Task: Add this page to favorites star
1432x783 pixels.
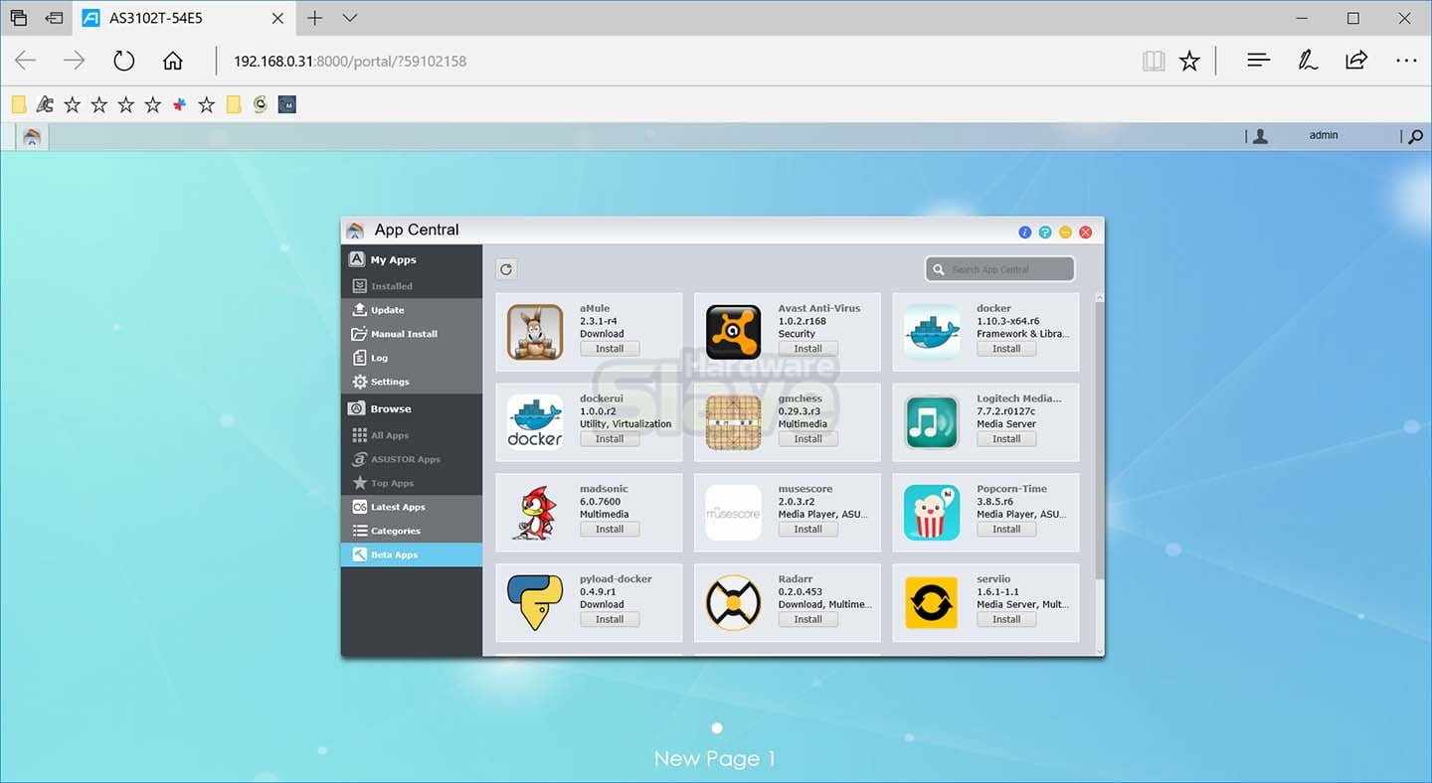Action: click(x=1189, y=61)
